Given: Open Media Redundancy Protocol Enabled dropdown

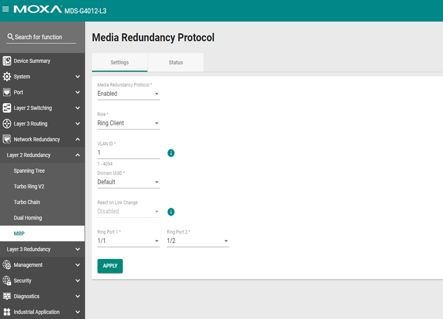Looking at the screenshot, I should pos(128,94).
